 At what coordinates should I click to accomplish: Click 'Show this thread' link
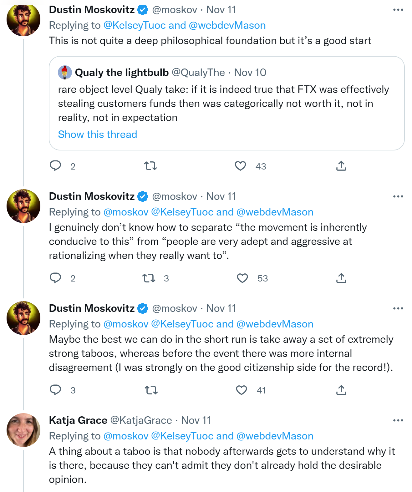[98, 134]
